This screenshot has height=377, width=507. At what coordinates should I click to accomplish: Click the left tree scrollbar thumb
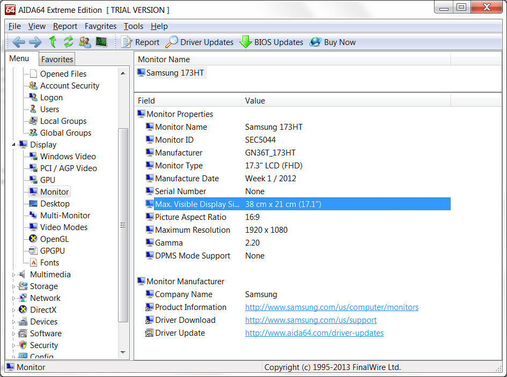123,225
